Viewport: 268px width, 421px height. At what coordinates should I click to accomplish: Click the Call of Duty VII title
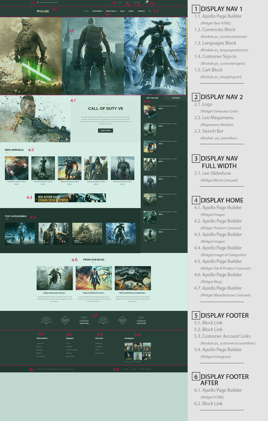(106, 108)
